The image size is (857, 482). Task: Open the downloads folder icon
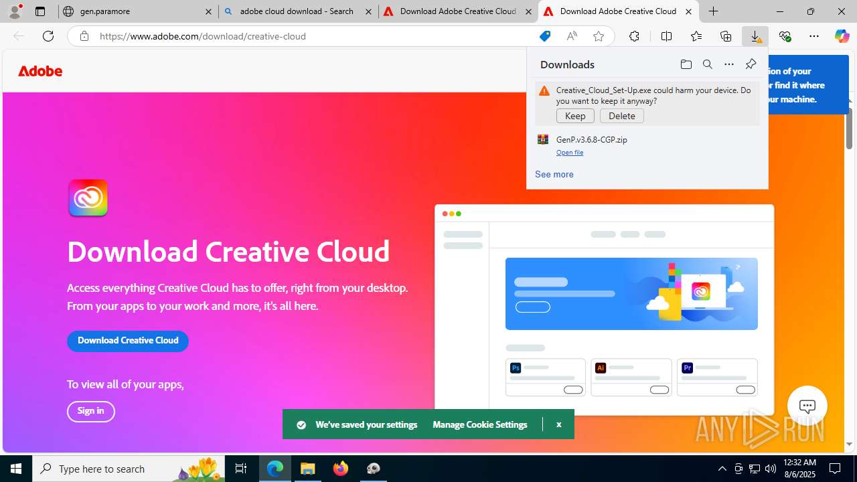686,64
